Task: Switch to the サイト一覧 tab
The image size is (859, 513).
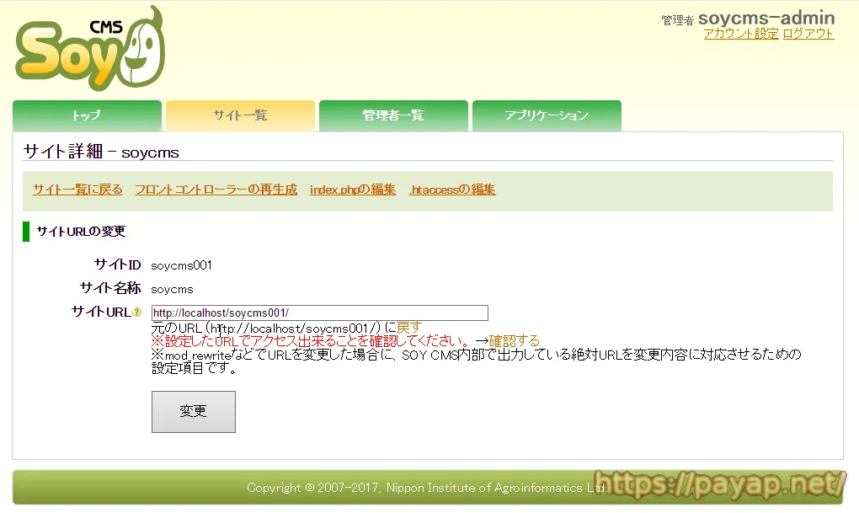Action: click(x=240, y=115)
